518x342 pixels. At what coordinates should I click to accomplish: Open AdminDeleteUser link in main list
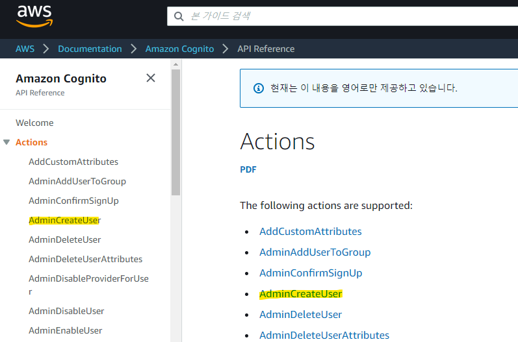tap(301, 314)
